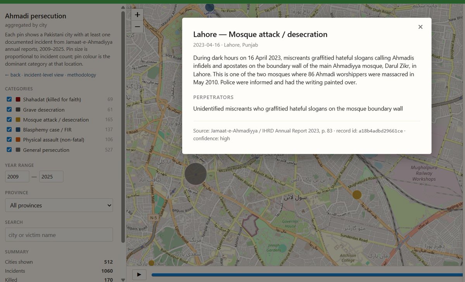Click the end year field 2025
The width and height of the screenshot is (465, 282).
tap(51, 177)
